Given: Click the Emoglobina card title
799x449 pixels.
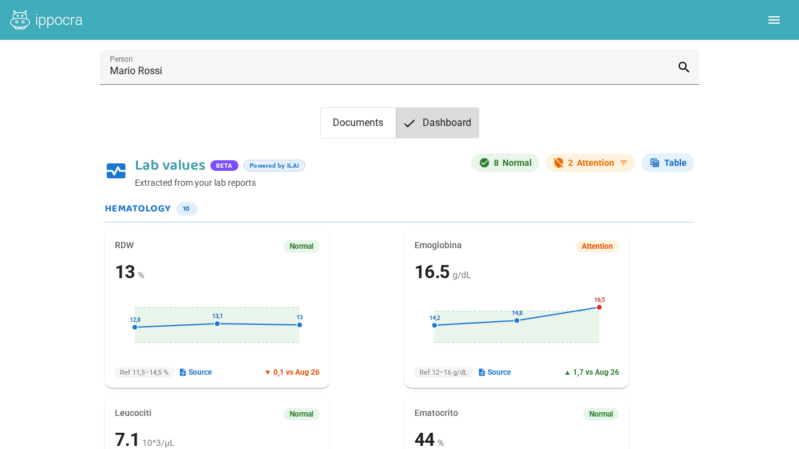Looking at the screenshot, I should tap(438, 245).
